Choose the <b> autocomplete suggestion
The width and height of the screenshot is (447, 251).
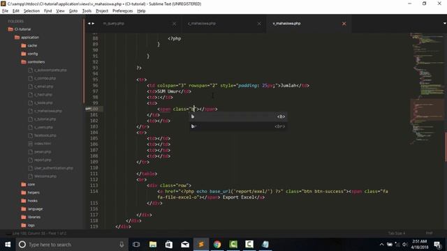pos(238,116)
